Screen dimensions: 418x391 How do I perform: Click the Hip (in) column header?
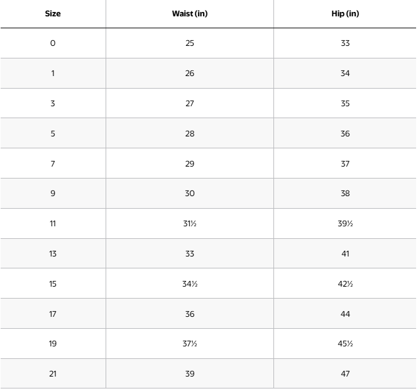coord(345,14)
